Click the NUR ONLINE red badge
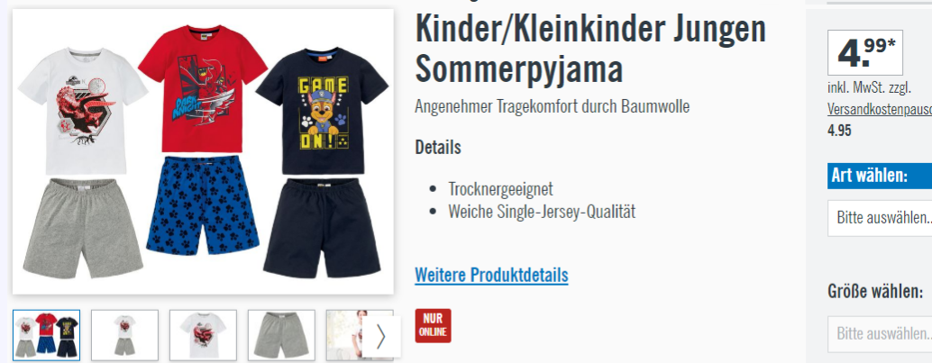The image size is (932, 363). coord(433,325)
